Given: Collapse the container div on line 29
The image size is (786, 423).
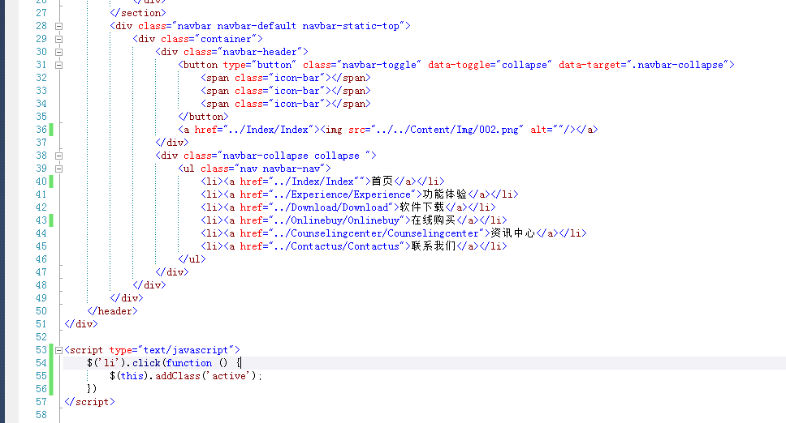Looking at the screenshot, I should (x=58, y=39).
